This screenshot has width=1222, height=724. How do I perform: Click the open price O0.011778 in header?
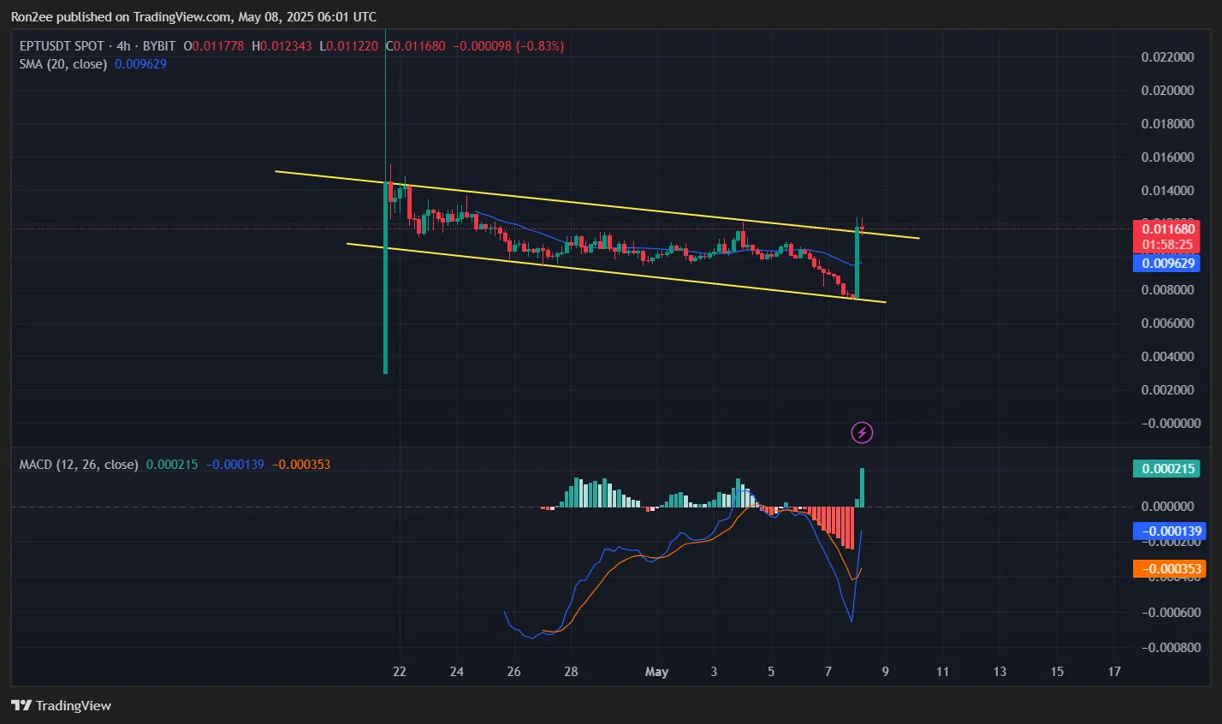pos(214,46)
